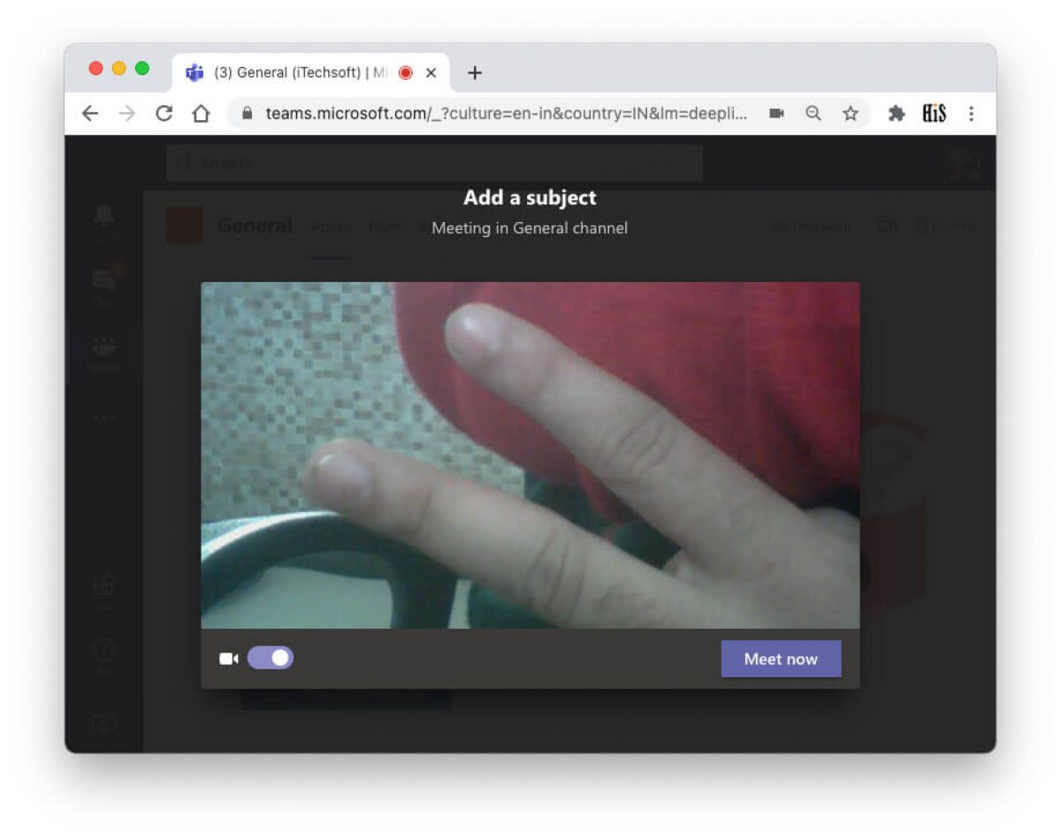1061x839 pixels.
Task: Open site information via the padlock icon
Action: tap(248, 113)
